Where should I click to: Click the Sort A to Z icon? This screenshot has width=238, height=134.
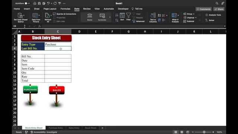(x=117, y=15)
